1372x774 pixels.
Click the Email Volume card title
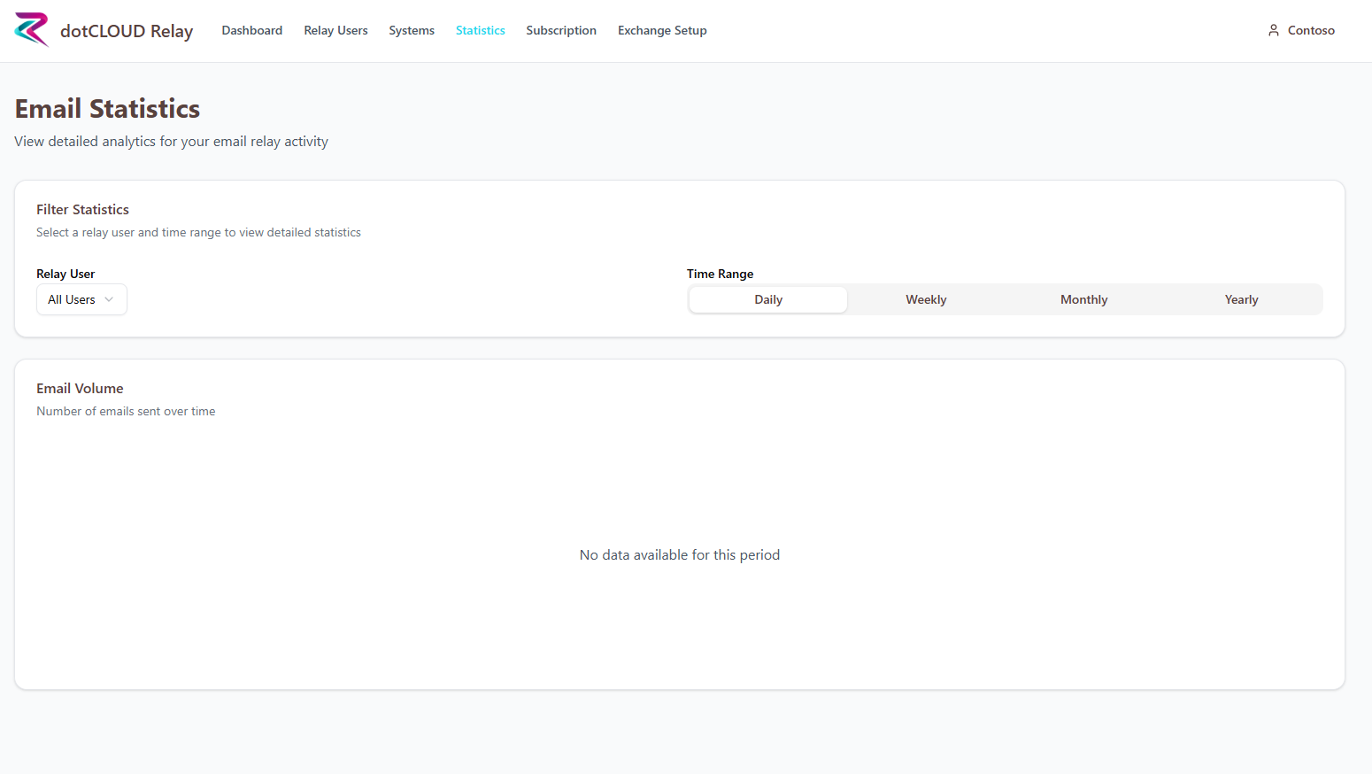coord(80,388)
